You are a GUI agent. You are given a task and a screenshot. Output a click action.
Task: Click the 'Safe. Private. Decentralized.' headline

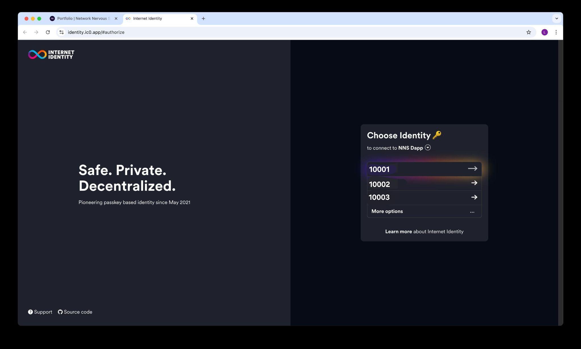pyautogui.click(x=127, y=178)
